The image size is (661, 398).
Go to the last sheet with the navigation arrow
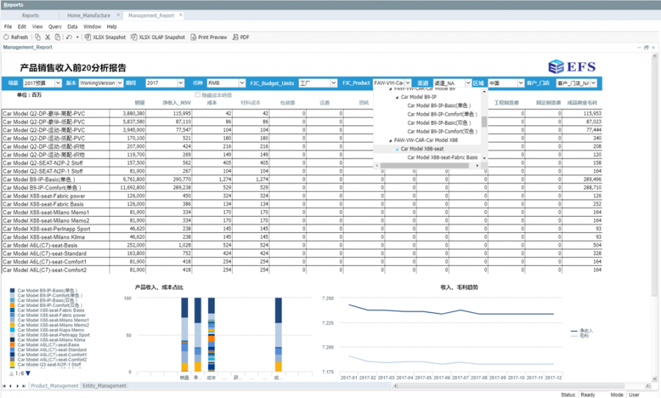tap(24, 386)
